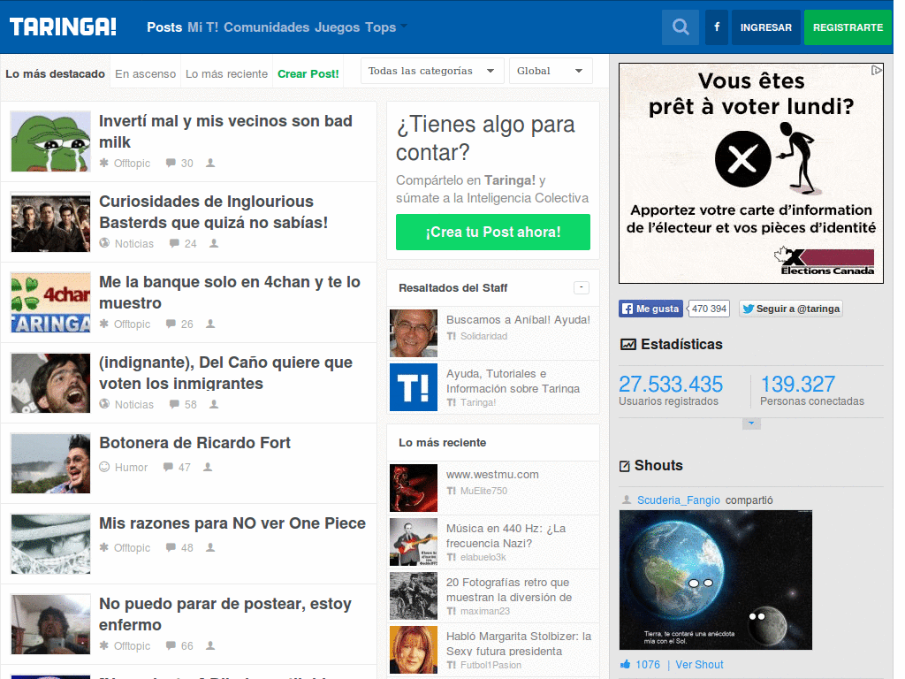This screenshot has width=905, height=679.
Task: Click the T! icon beside elabuelo3k
Action: pyautogui.click(x=452, y=557)
